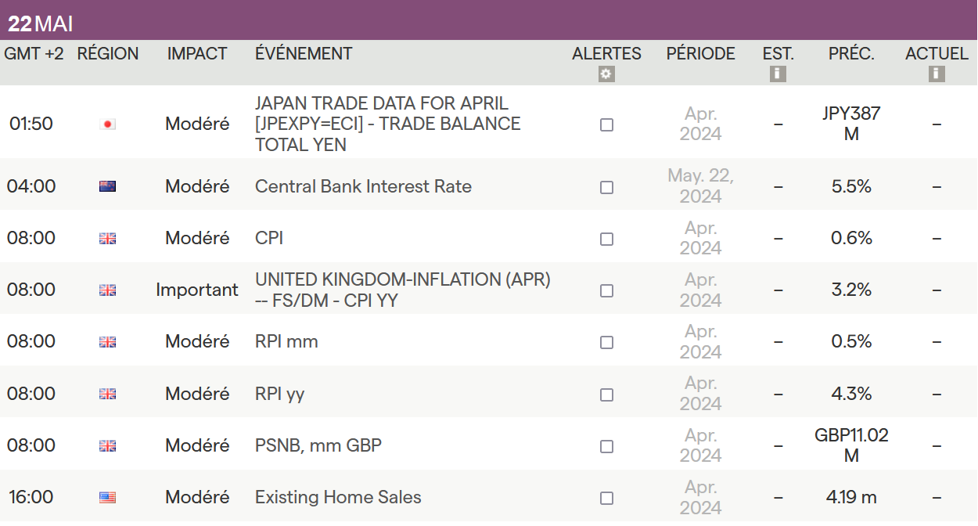The image size is (978, 526).
Task: Open the alerts settings gear icon
Action: [606, 74]
